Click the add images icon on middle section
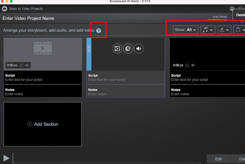Image resolution: width=245 pixels, height=164 pixels. coord(128,48)
